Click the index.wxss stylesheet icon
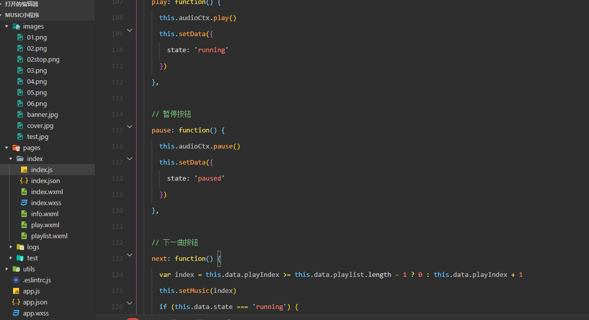 (24, 203)
